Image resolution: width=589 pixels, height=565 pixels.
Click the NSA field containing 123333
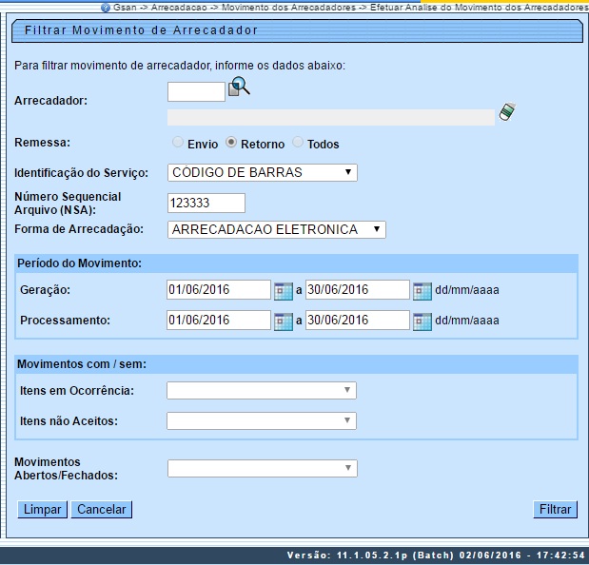click(x=206, y=204)
